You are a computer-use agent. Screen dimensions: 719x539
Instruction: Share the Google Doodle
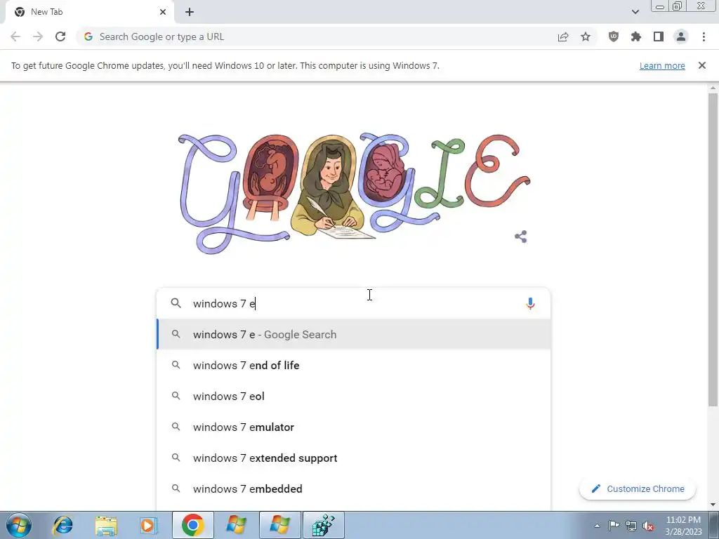pos(520,237)
